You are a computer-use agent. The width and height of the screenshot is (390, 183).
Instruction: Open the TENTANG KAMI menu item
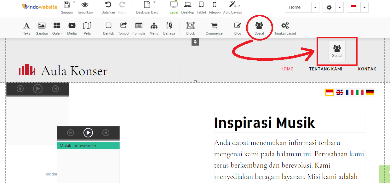pyautogui.click(x=326, y=69)
